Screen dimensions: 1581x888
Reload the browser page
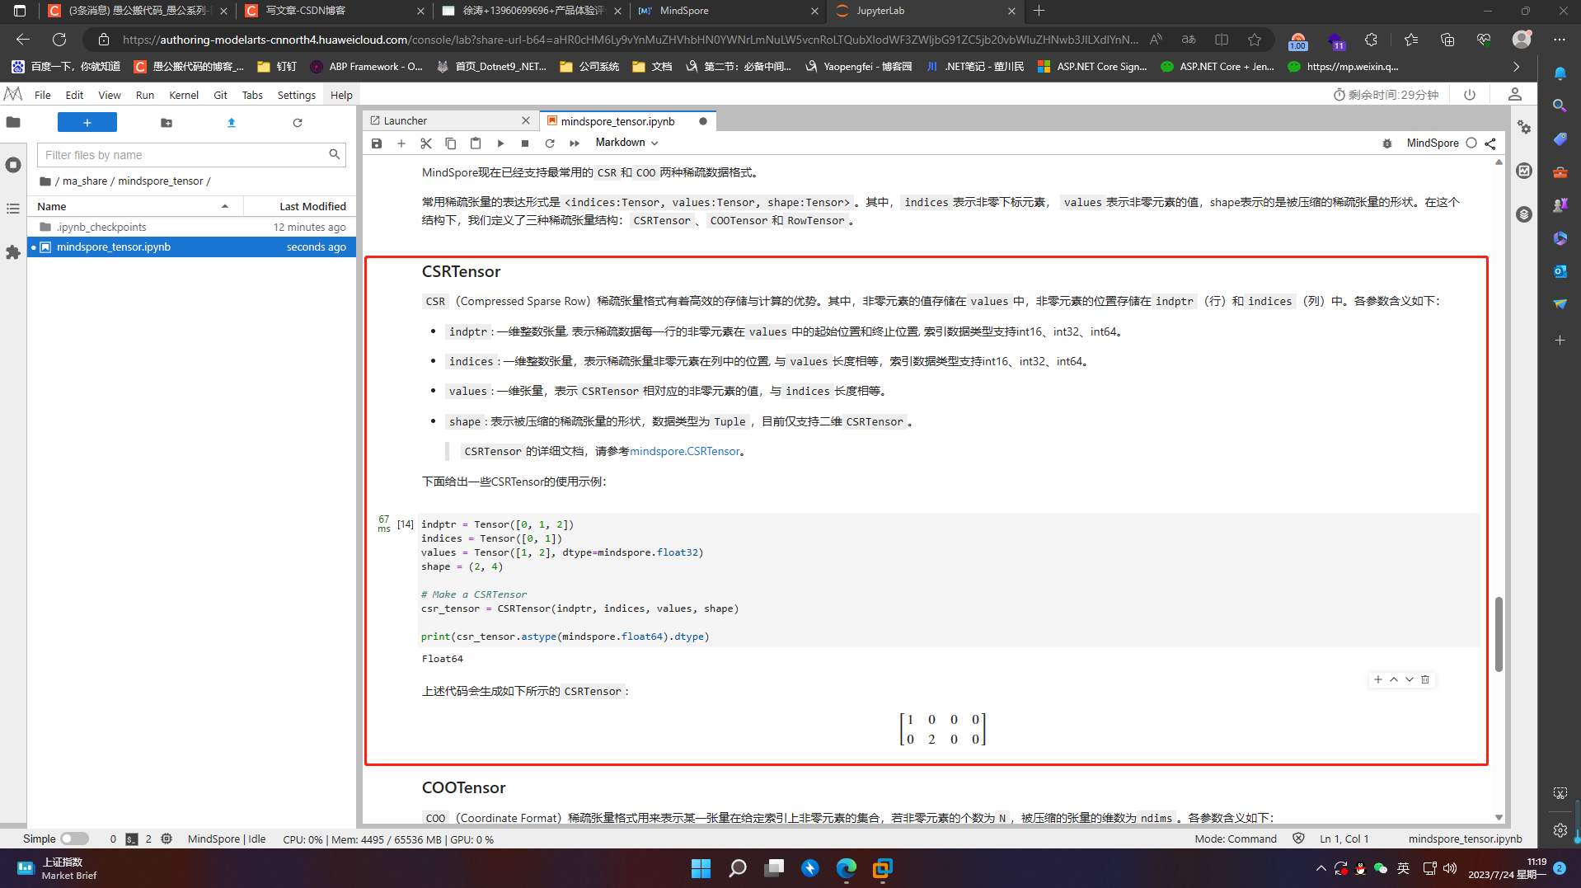[59, 40]
